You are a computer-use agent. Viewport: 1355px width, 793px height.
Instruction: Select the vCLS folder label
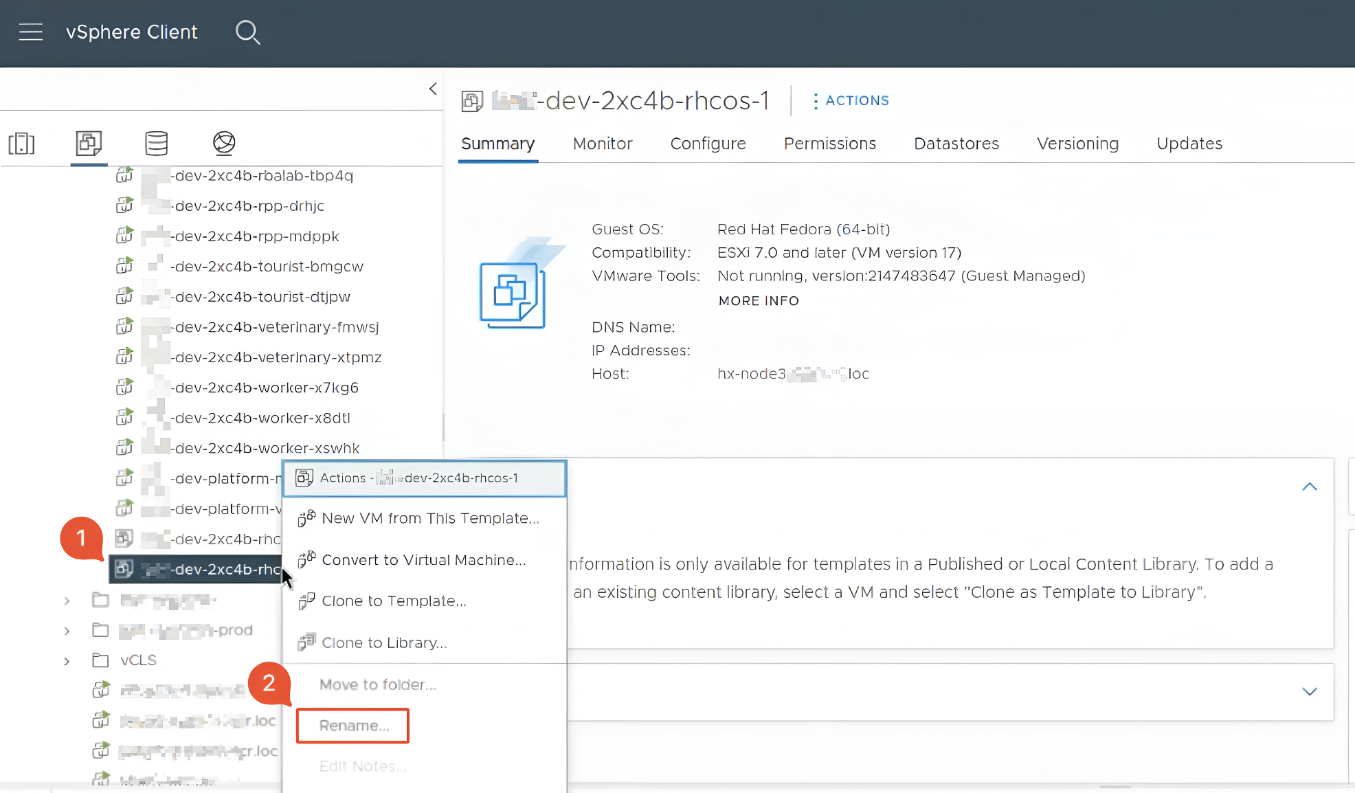[138, 660]
